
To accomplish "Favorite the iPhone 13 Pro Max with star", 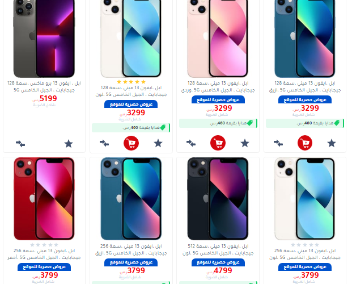I will (69, 144).
